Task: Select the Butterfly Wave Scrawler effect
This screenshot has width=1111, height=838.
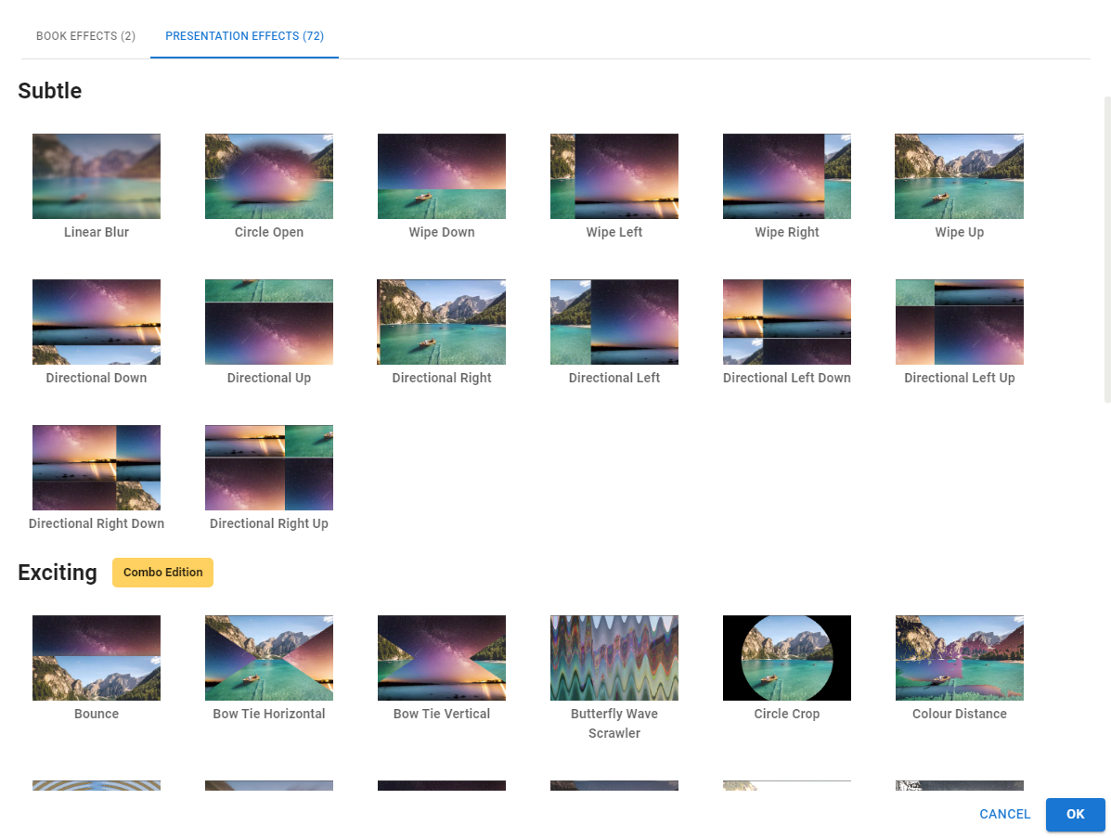Action: (x=614, y=658)
